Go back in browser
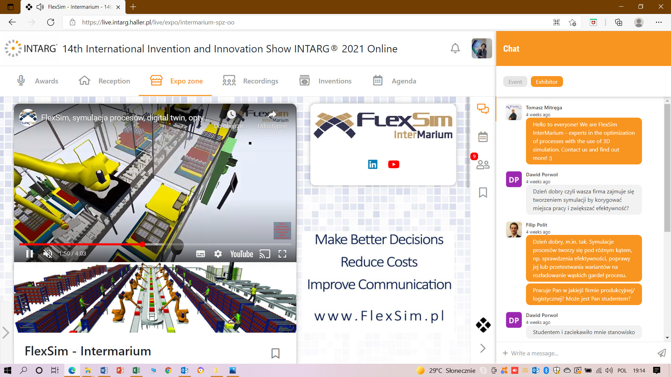The height and width of the screenshot is (377, 671). pos(12,22)
